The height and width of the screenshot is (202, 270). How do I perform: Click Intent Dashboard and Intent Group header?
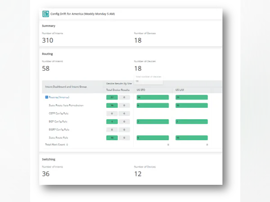pos(66,87)
